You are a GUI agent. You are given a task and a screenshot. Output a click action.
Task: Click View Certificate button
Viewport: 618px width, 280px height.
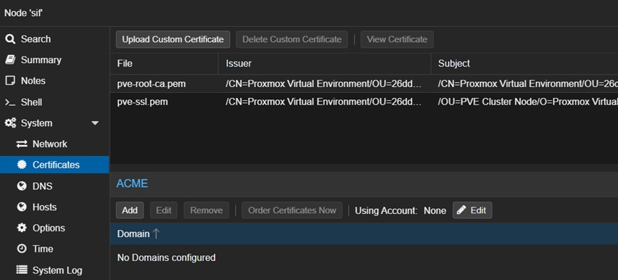point(397,39)
